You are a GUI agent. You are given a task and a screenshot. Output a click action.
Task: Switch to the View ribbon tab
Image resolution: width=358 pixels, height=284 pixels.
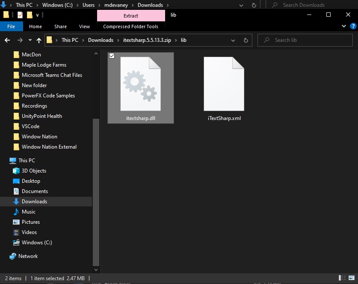tap(84, 26)
